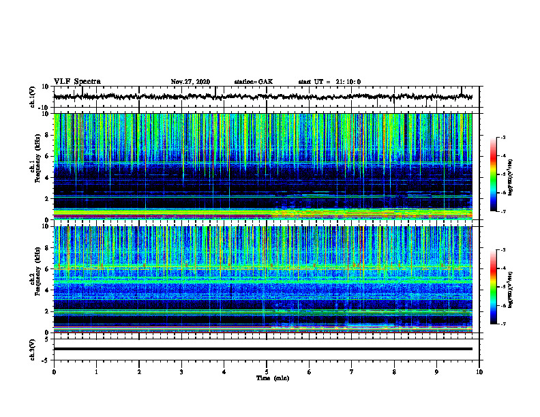Click the "-3" label on ch.1 colorbar
This screenshot has height=417, width=540.
click(x=502, y=137)
